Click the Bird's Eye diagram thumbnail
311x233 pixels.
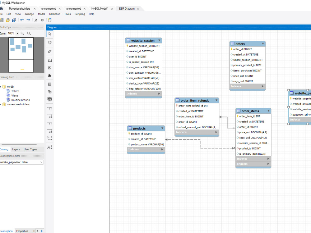21,55
